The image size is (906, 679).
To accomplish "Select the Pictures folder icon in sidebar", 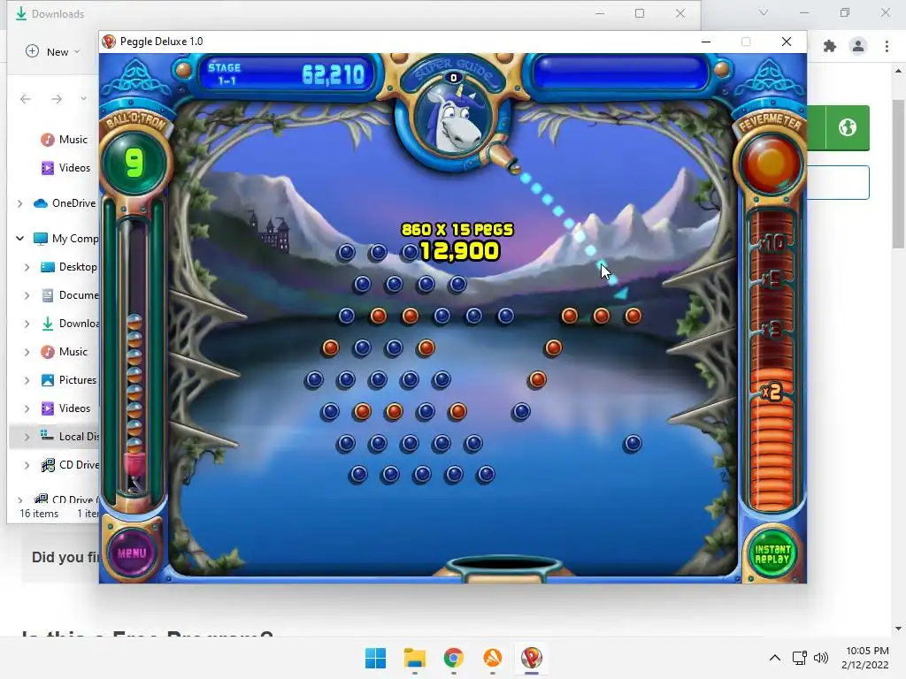I will 48,380.
